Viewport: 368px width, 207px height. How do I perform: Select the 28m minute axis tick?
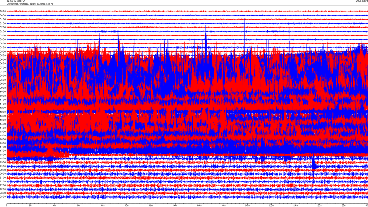[x=344, y=205]
